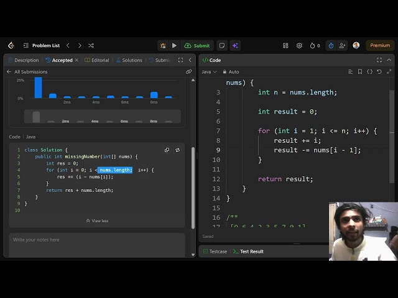
Task: Switch to the Test Result tab
Action: [249, 251]
